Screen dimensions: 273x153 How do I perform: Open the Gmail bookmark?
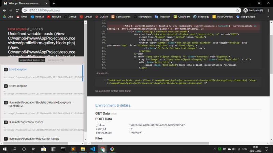coord(22,17)
